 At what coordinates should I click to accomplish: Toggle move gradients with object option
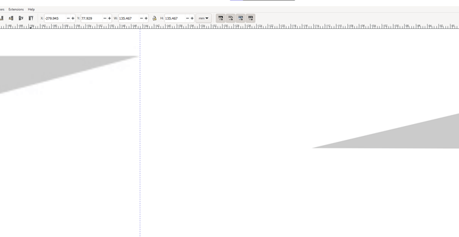241,18
